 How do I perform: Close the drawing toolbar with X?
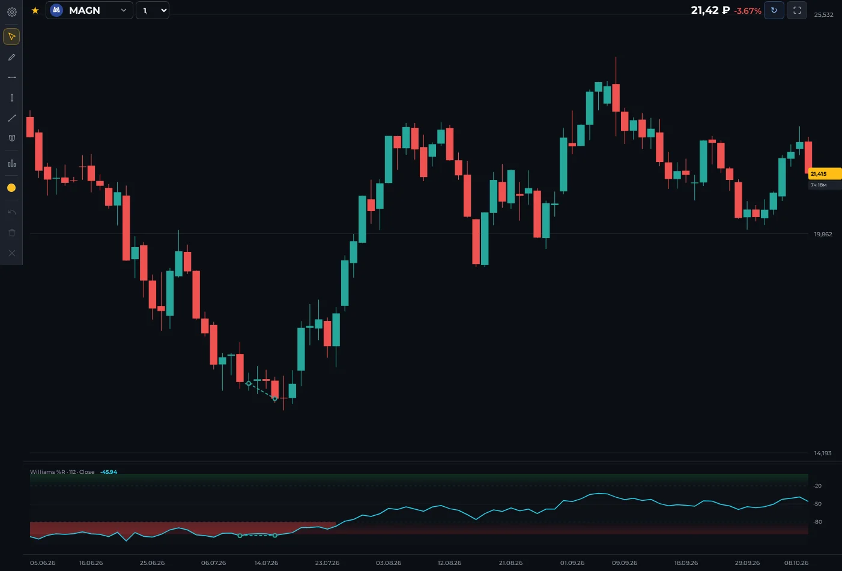click(x=11, y=253)
